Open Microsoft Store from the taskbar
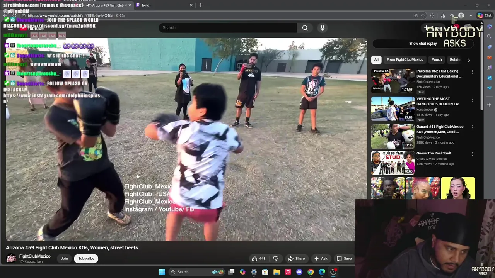The image size is (495, 278). pos(265,272)
